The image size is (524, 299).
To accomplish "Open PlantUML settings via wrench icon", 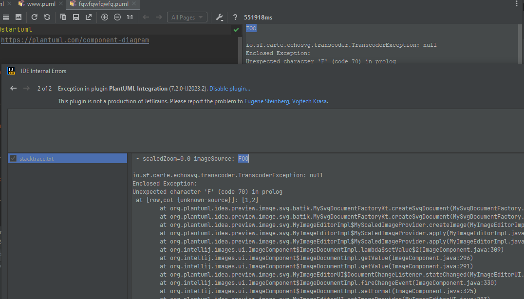I will coord(219,17).
